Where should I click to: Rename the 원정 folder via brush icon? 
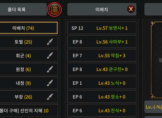(50, 69)
